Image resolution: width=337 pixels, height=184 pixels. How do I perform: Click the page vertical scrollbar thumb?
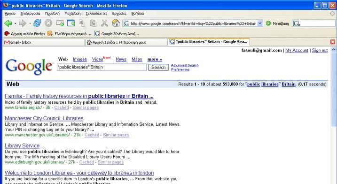tap(334, 90)
